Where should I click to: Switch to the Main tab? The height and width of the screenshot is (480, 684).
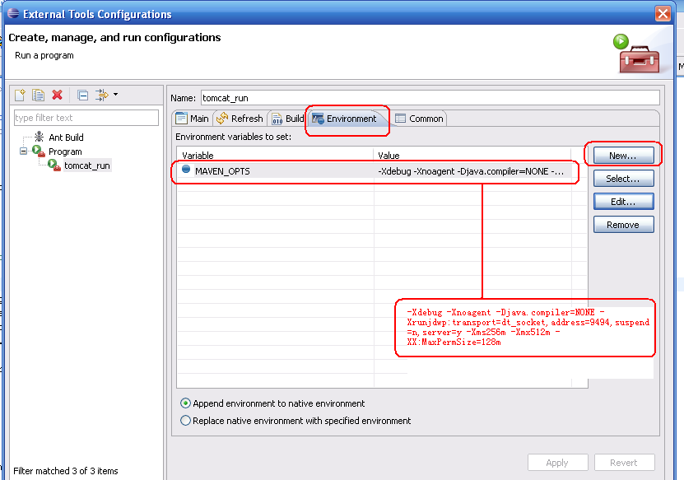tap(193, 119)
